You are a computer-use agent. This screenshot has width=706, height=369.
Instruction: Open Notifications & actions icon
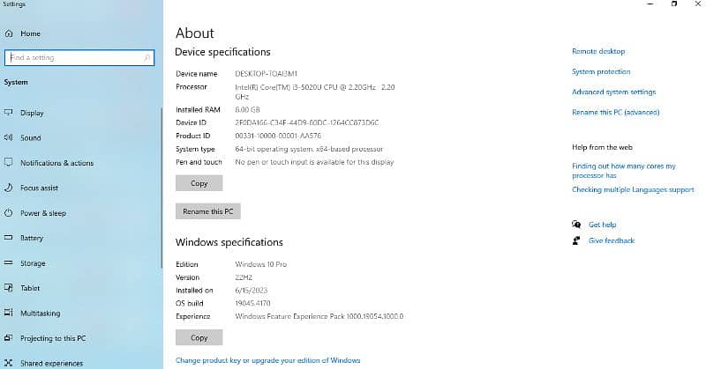(9, 163)
